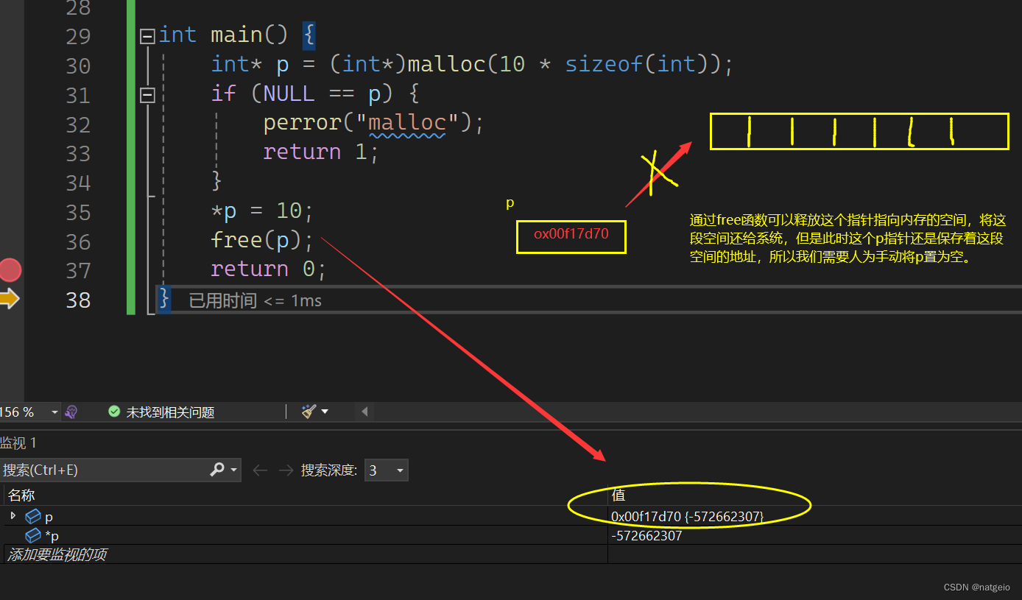Click the purple suggestion icon next to zoom control

click(x=71, y=412)
